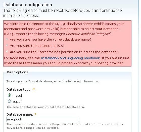This screenshot has height=132, width=141.
Task: Click the Database name field label
Action: coord(20,114)
